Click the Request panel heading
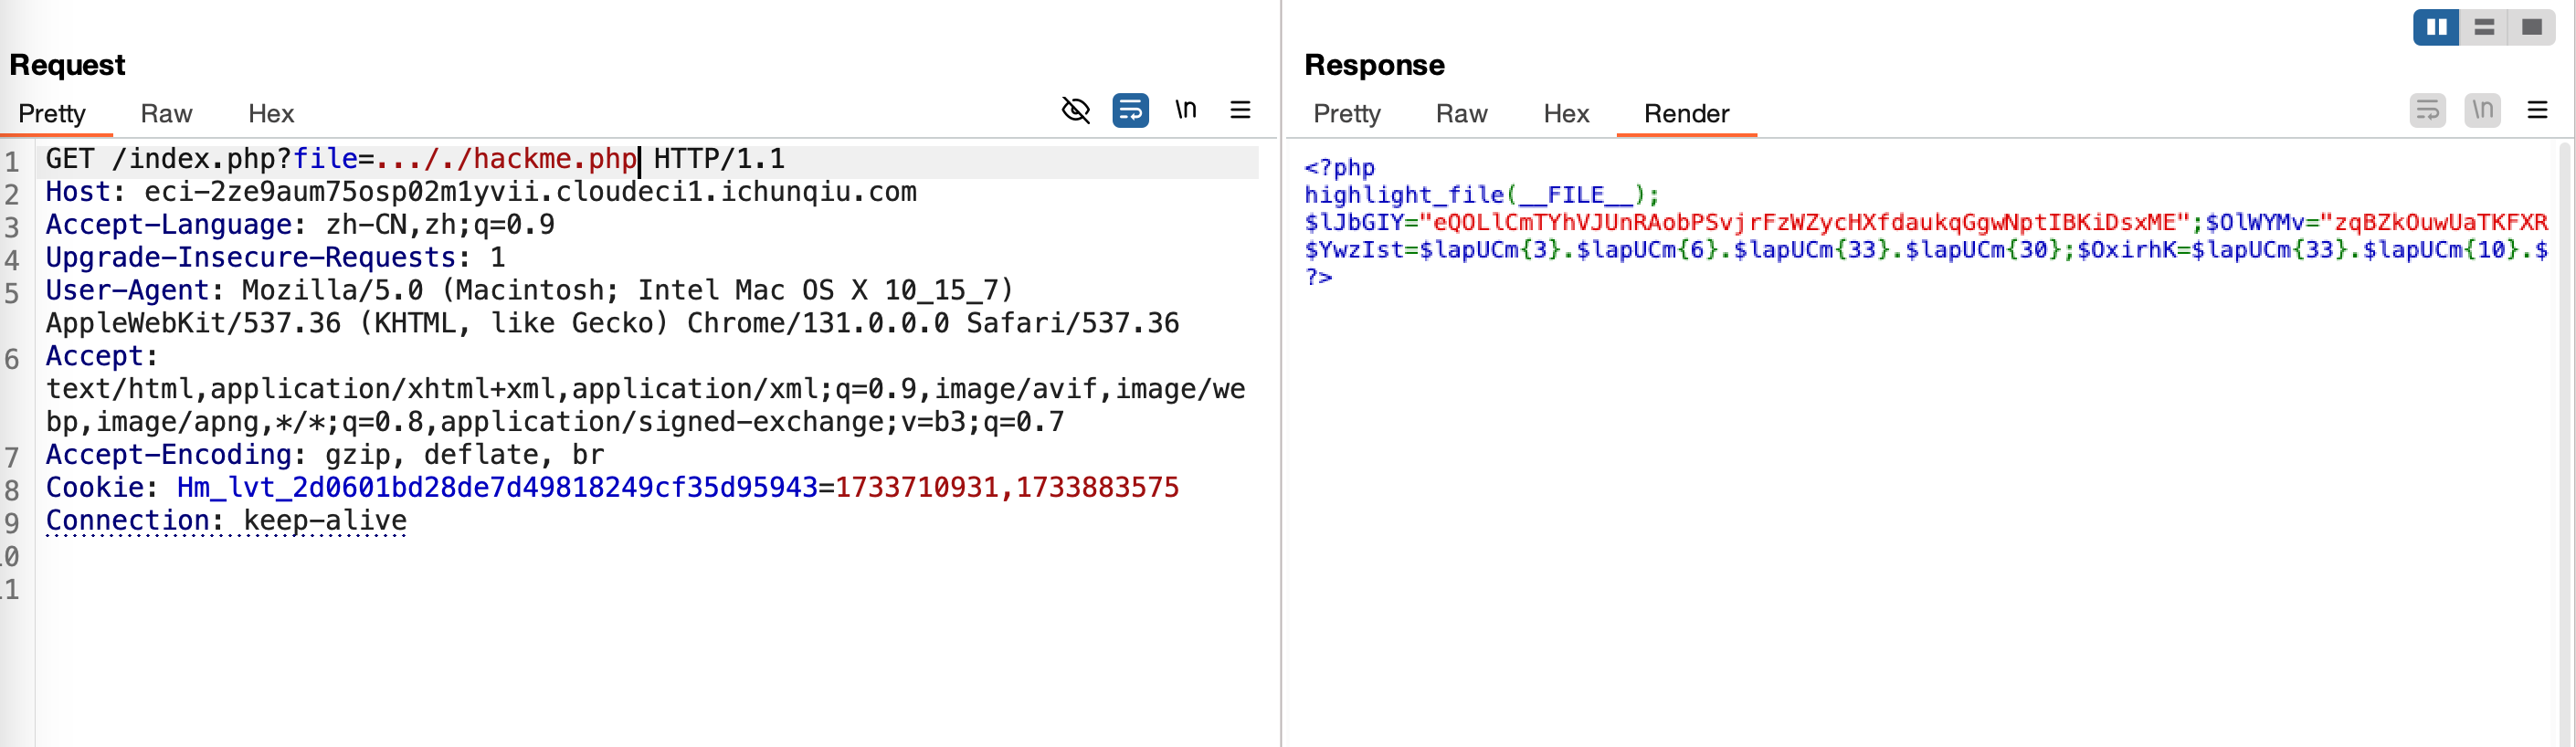2576x747 pixels. click(67, 65)
